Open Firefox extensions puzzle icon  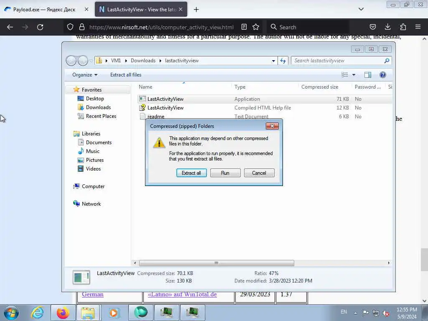point(403,27)
